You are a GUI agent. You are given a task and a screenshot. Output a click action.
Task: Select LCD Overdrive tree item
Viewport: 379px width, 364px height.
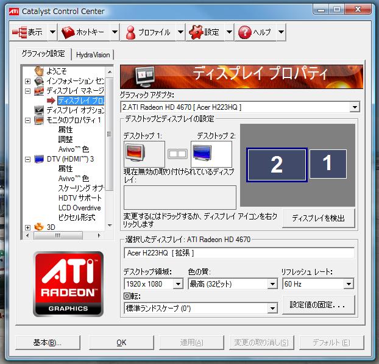click(x=80, y=208)
